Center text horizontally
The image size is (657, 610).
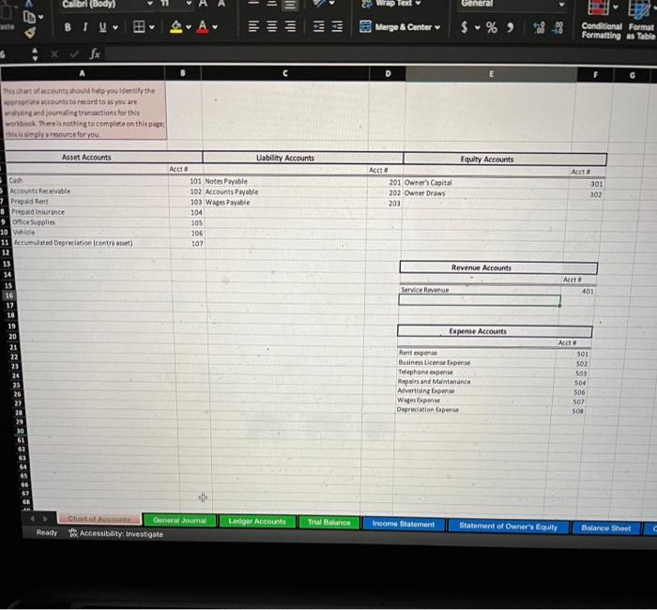(x=272, y=27)
